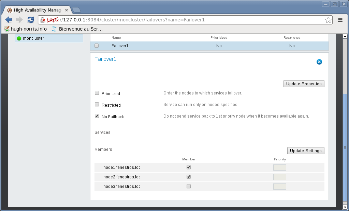
Task: Bookmark page with star icon
Action: (328, 20)
